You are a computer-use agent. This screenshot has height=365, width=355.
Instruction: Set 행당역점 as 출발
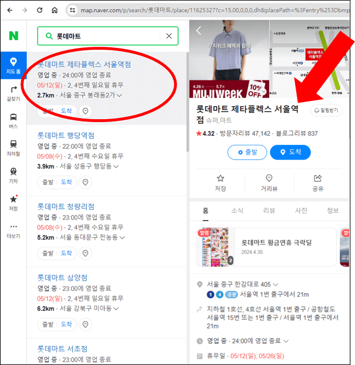tap(48, 182)
